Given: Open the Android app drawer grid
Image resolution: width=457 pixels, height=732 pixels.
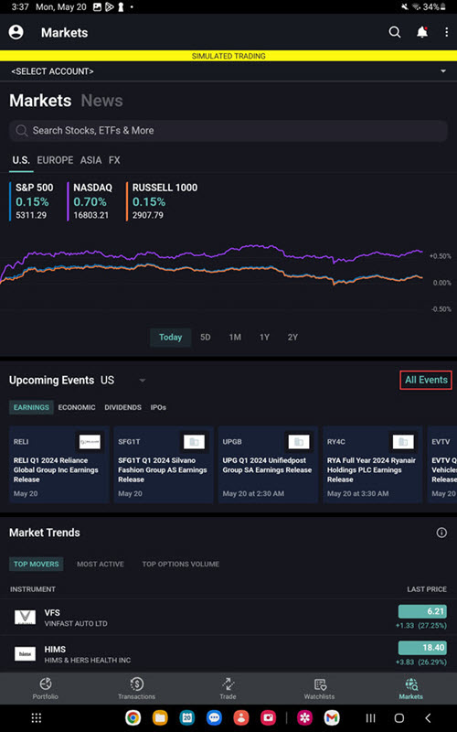Looking at the screenshot, I should (x=37, y=717).
